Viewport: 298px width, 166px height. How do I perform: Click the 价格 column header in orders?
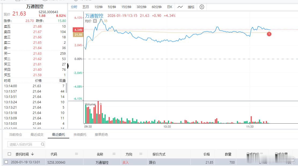(207, 154)
